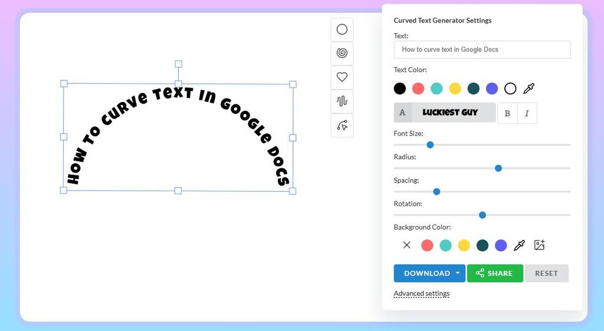Click the rotation handle above the text box
The height and width of the screenshot is (331, 604).
coord(178,64)
